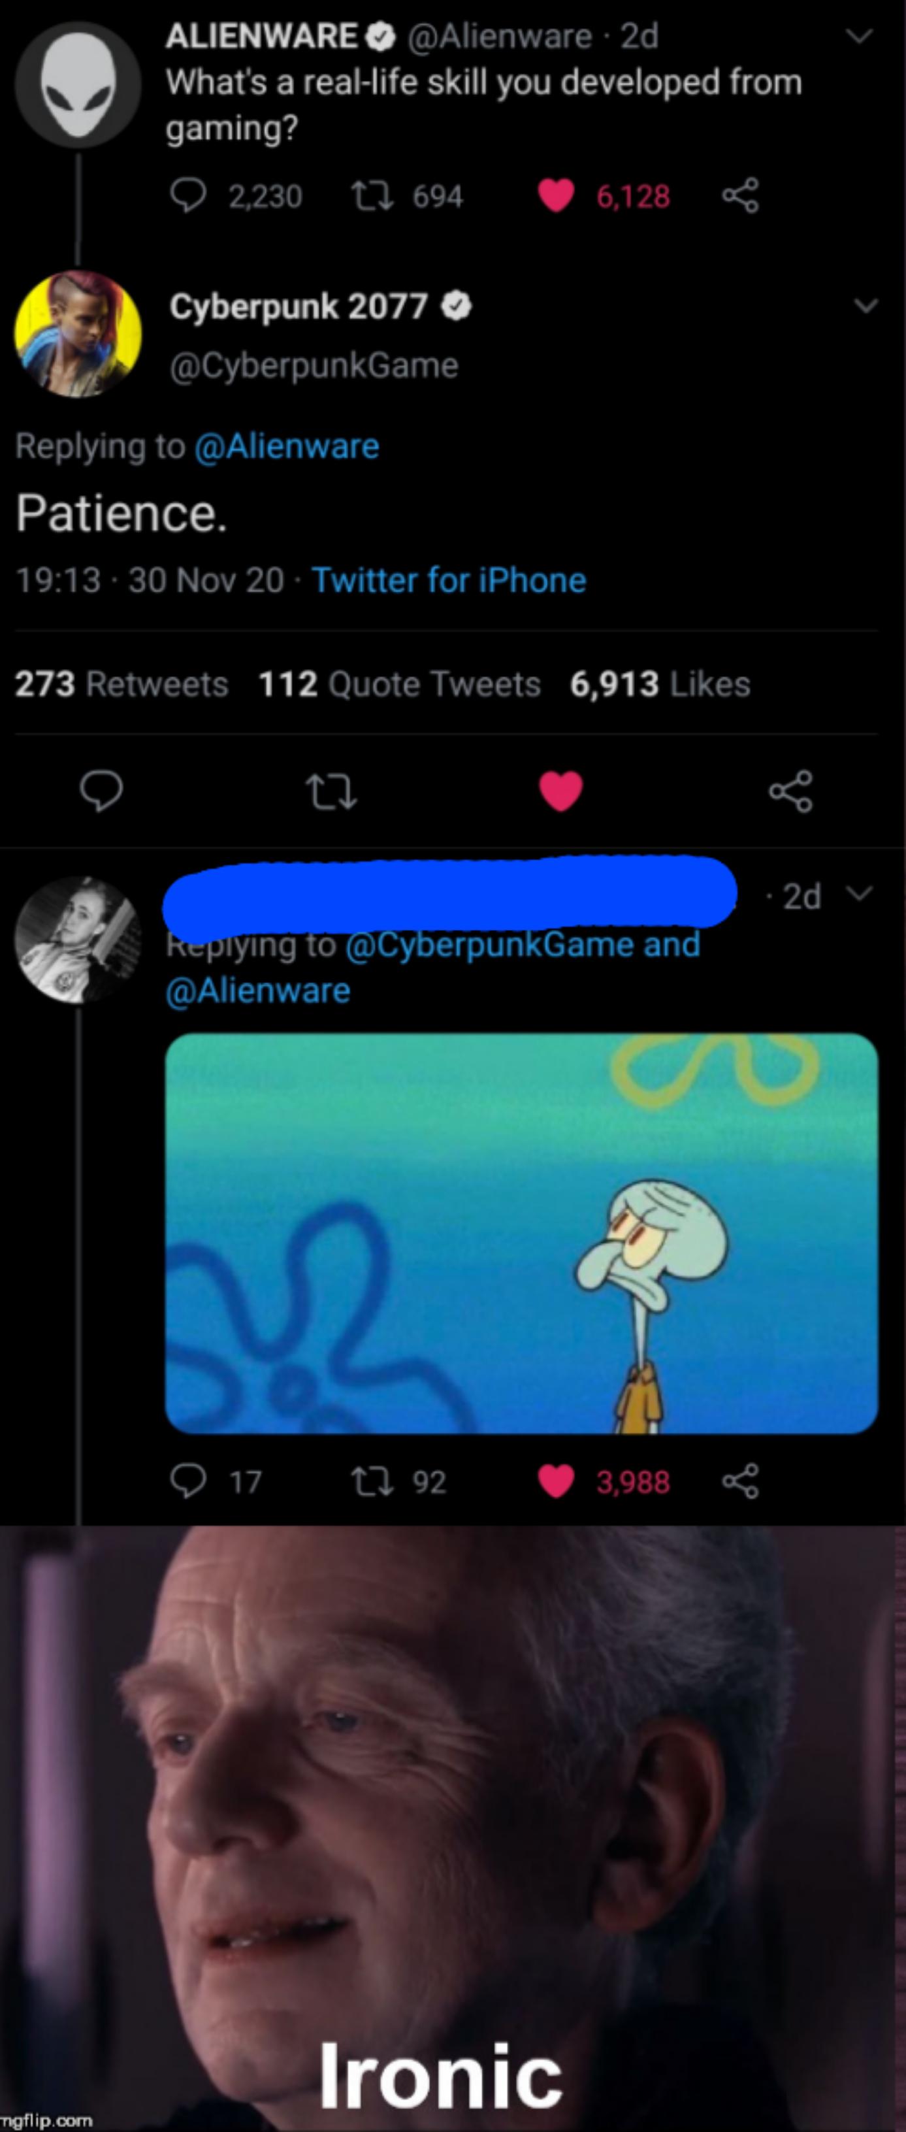
Task: Open Cyberpunk 2077 tweet options chevron
Action: [866, 306]
